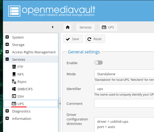The image size is (154, 132).
Task: Click the UPS battery icon in breadcrumb
Action: (104, 27)
